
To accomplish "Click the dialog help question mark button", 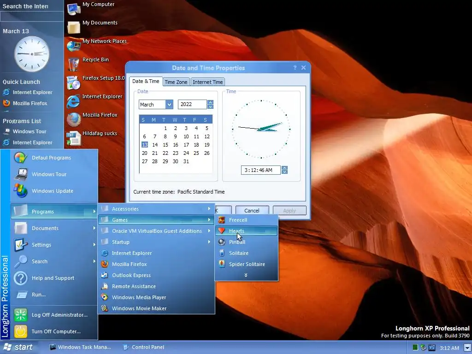I will tap(295, 68).
